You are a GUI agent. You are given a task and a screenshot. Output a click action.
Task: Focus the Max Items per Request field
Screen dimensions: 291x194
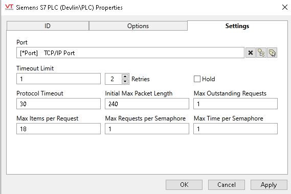click(58, 129)
